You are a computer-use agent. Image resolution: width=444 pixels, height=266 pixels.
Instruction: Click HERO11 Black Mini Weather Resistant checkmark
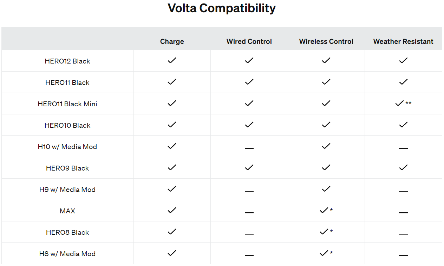click(399, 103)
